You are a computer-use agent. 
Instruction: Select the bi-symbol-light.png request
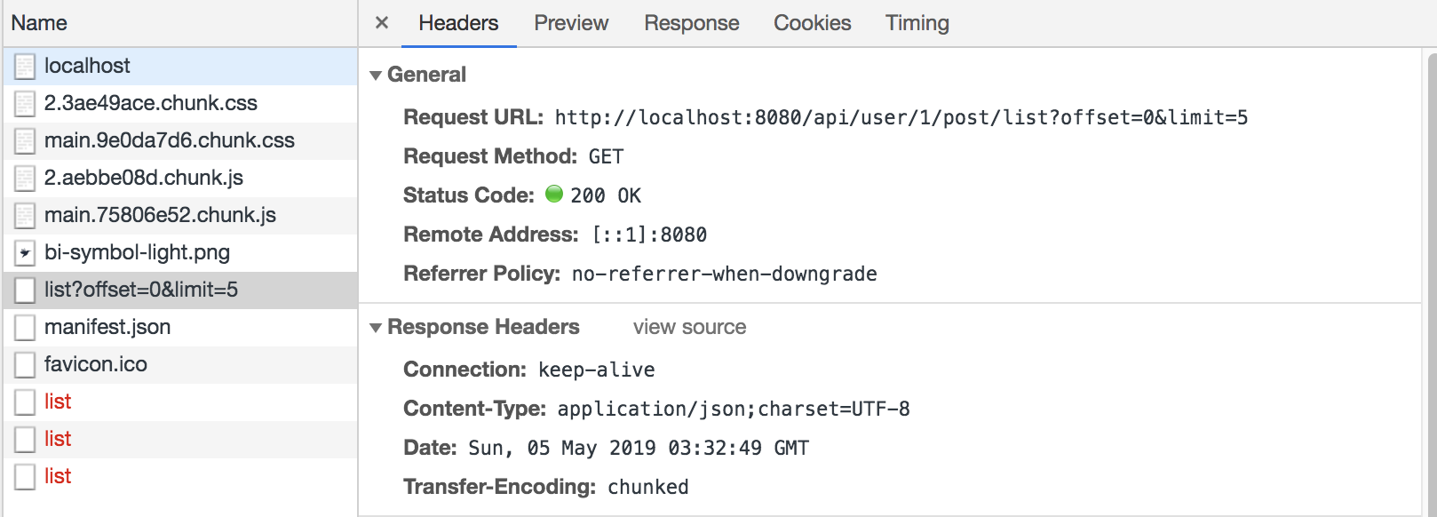pyautogui.click(x=180, y=253)
